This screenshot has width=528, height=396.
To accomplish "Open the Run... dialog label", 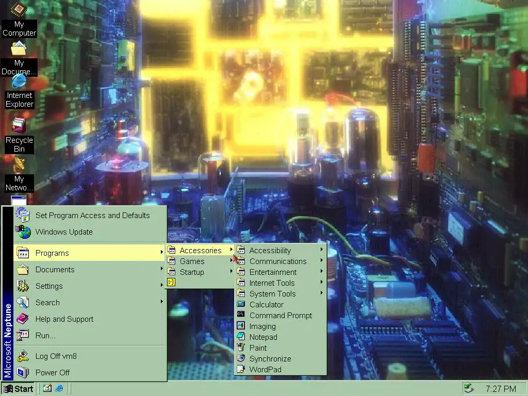I will pos(45,335).
